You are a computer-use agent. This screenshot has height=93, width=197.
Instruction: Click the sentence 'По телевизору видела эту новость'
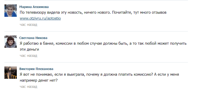click(50, 13)
